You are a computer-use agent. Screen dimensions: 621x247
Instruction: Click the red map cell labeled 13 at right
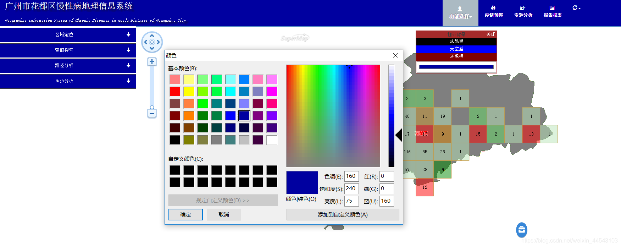coord(531,134)
